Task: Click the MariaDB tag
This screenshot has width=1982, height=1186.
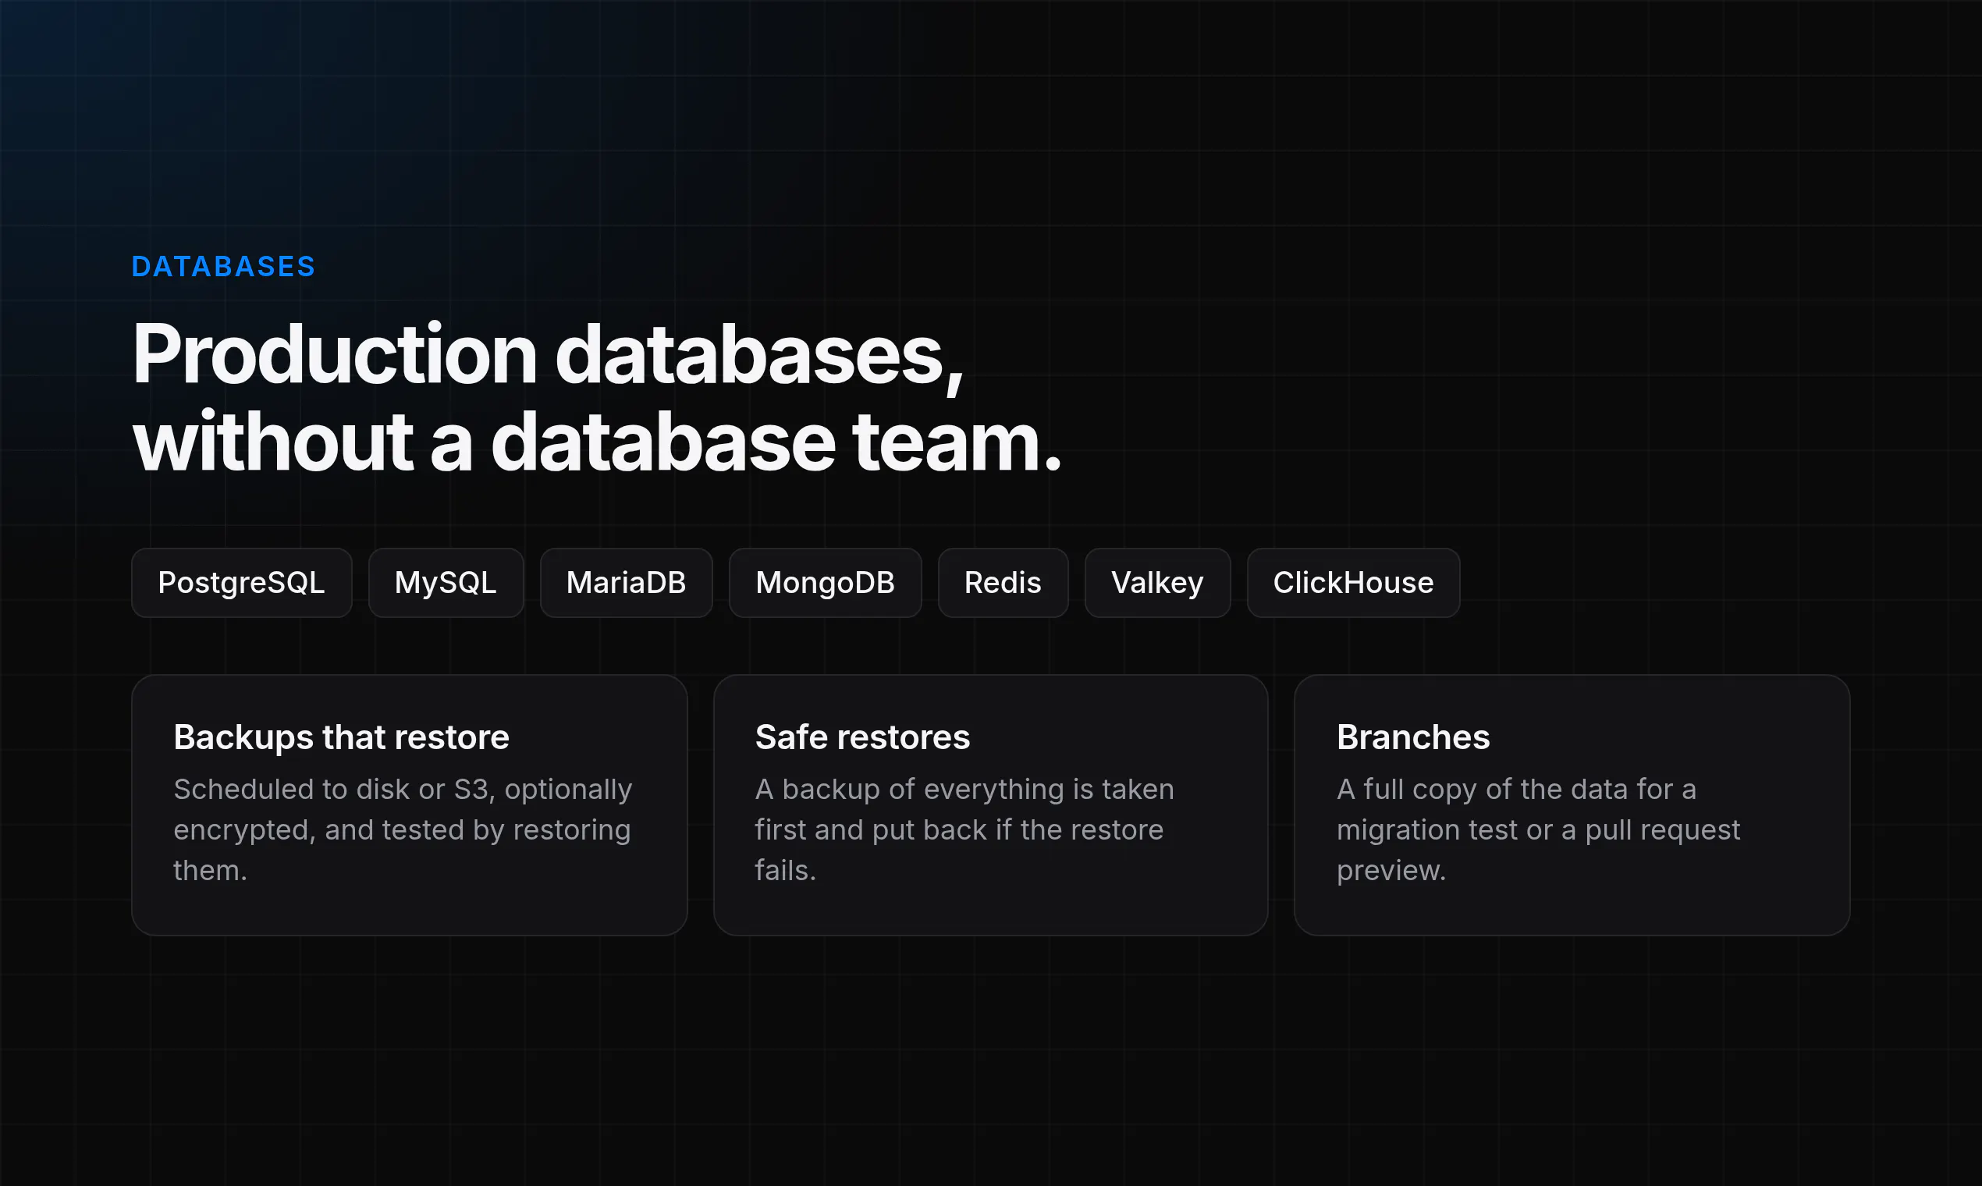Action: pyautogui.click(x=626, y=583)
